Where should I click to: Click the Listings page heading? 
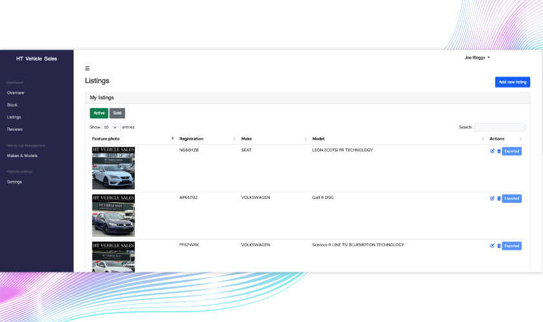tap(97, 81)
